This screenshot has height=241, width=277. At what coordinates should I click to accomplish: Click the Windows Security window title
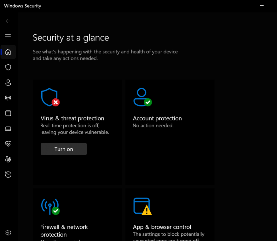(x=23, y=6)
